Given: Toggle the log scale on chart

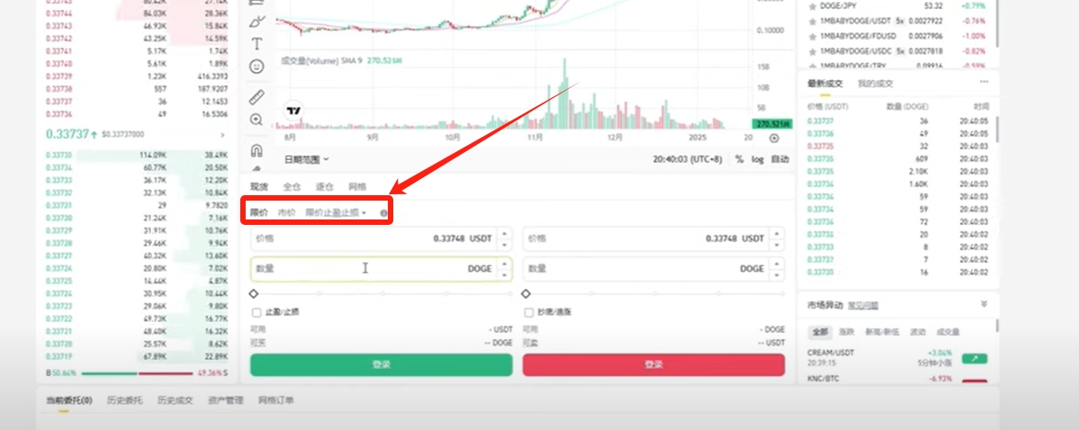Looking at the screenshot, I should point(758,159).
